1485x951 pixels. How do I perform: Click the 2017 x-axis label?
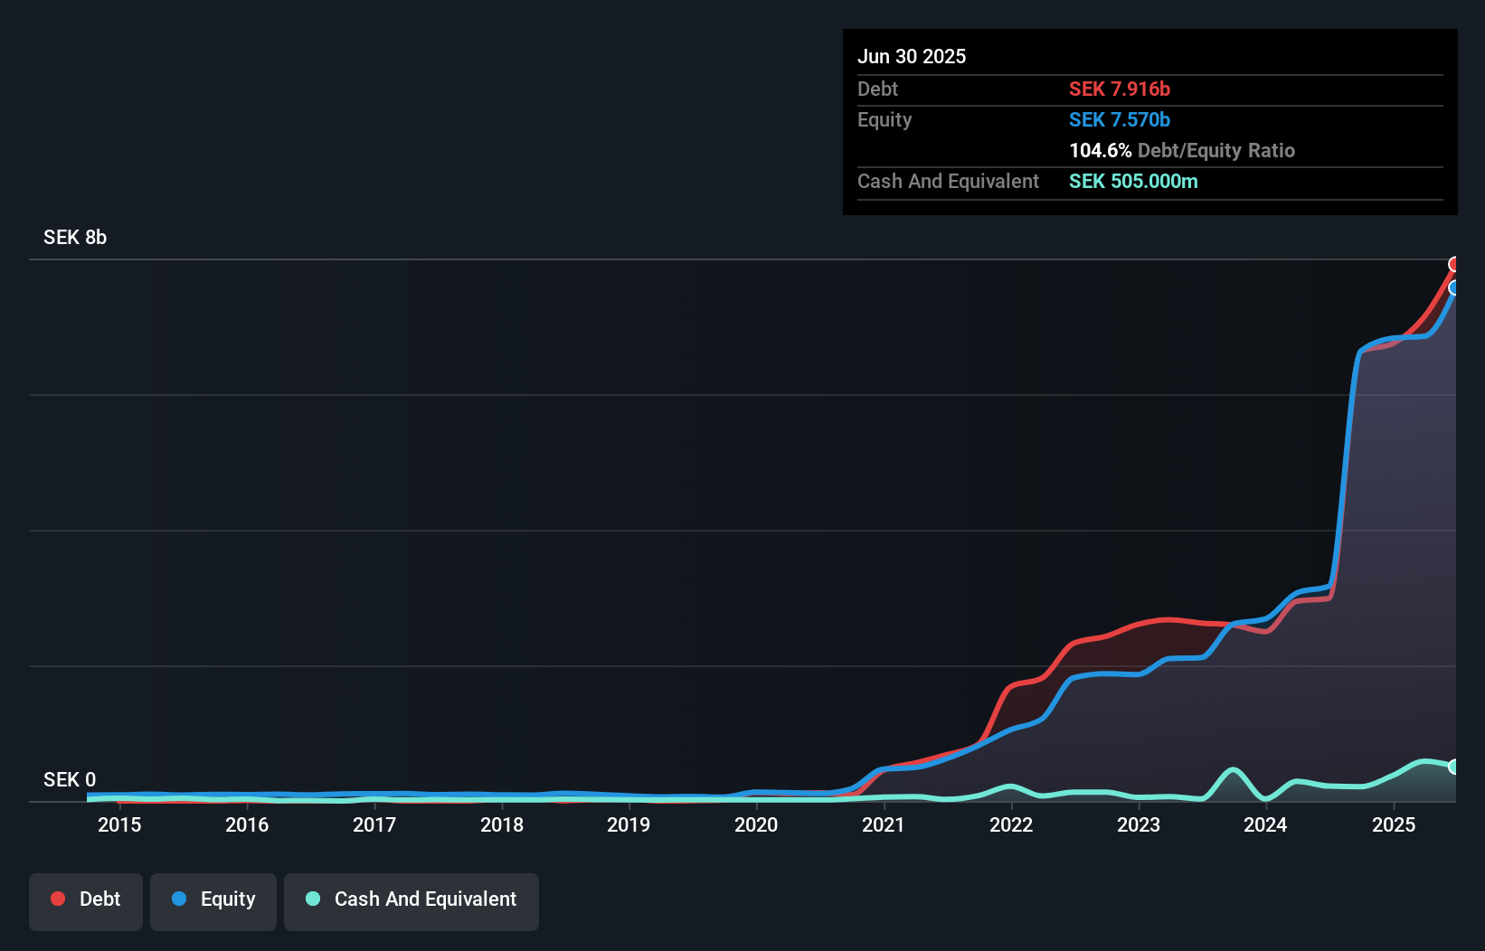(374, 824)
